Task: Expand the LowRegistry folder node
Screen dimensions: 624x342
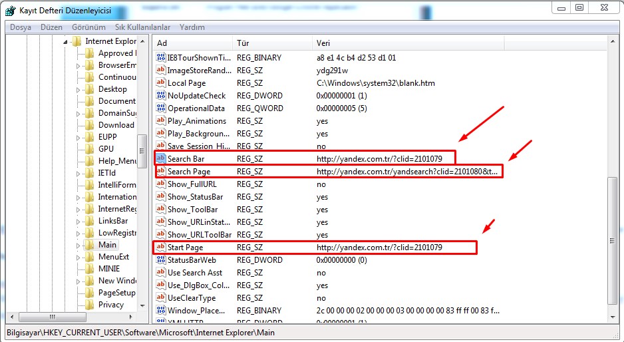Action: (x=78, y=233)
